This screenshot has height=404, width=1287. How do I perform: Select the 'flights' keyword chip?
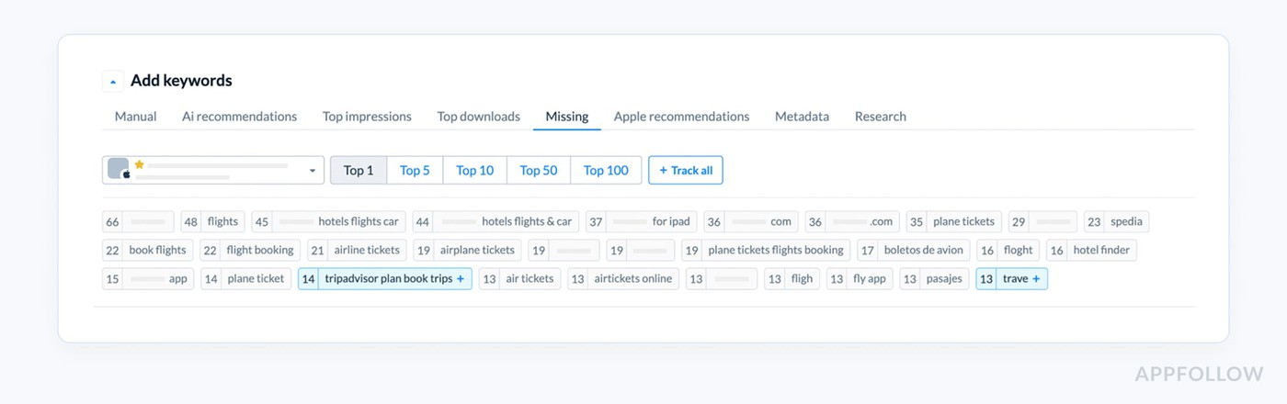212,221
